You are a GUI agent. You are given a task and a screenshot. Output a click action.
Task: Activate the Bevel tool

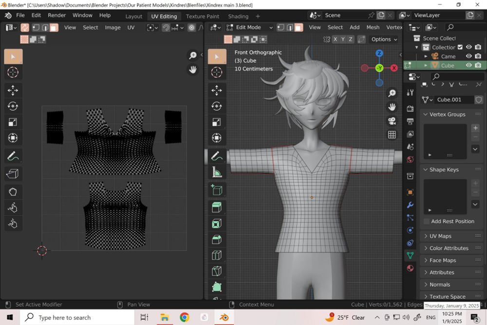pos(217,239)
